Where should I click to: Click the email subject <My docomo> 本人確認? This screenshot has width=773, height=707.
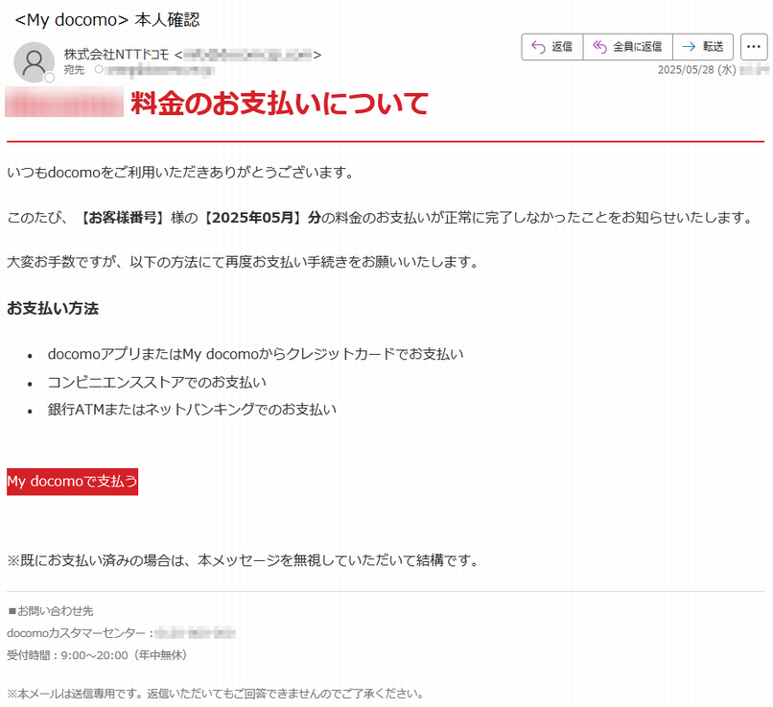pyautogui.click(x=107, y=20)
